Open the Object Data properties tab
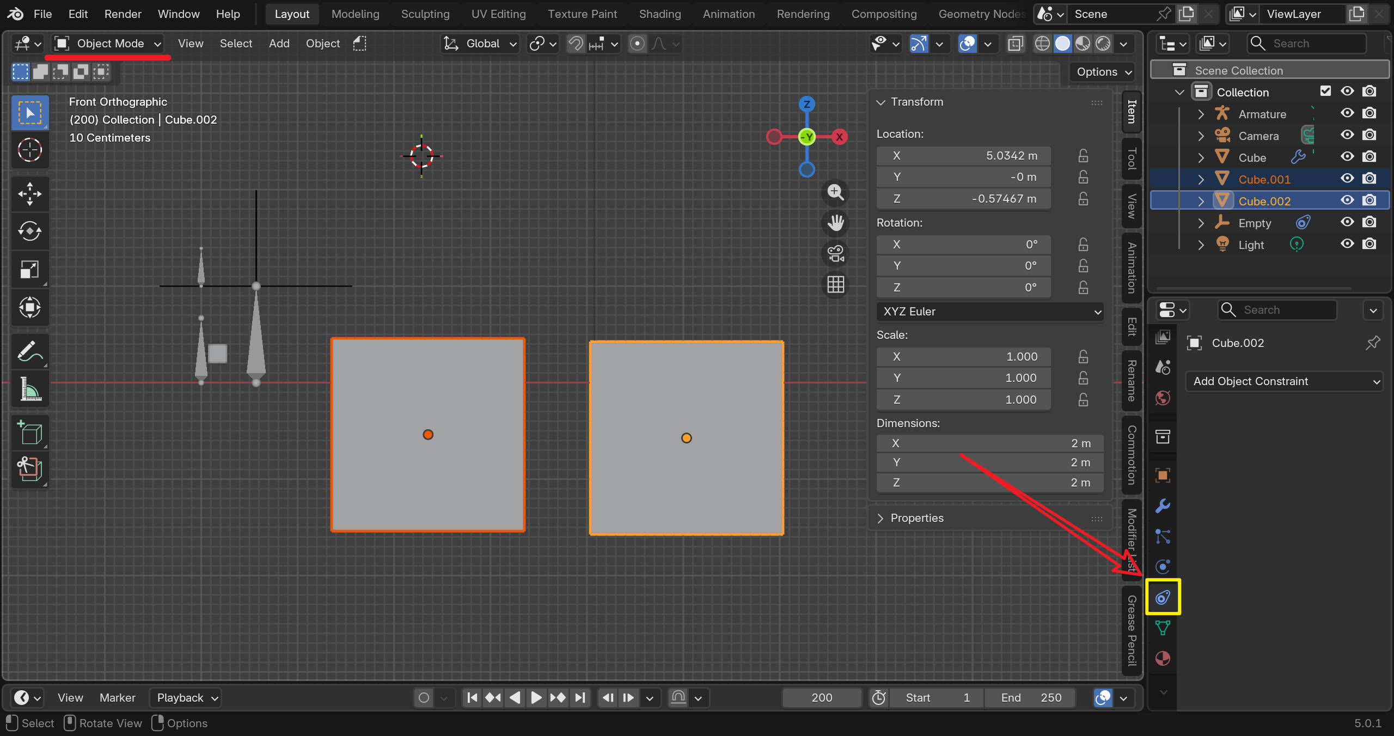 point(1163,628)
